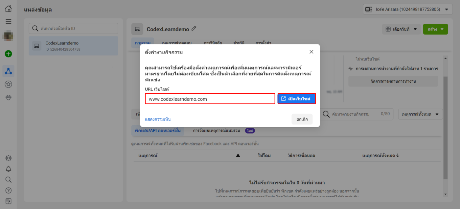Image resolution: width=460 pixels, height=210 pixels.
Task: Click the แสดงความเห็น feedback link
Action: point(158,119)
